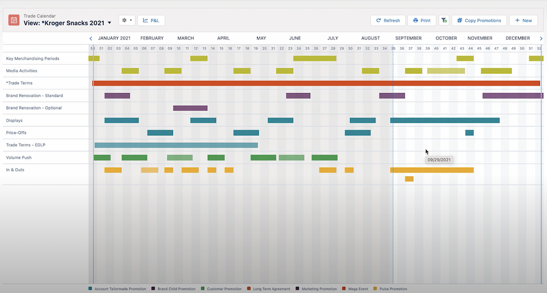This screenshot has width=547, height=293.
Task: Select the Media Activities row label
Action: point(21,71)
